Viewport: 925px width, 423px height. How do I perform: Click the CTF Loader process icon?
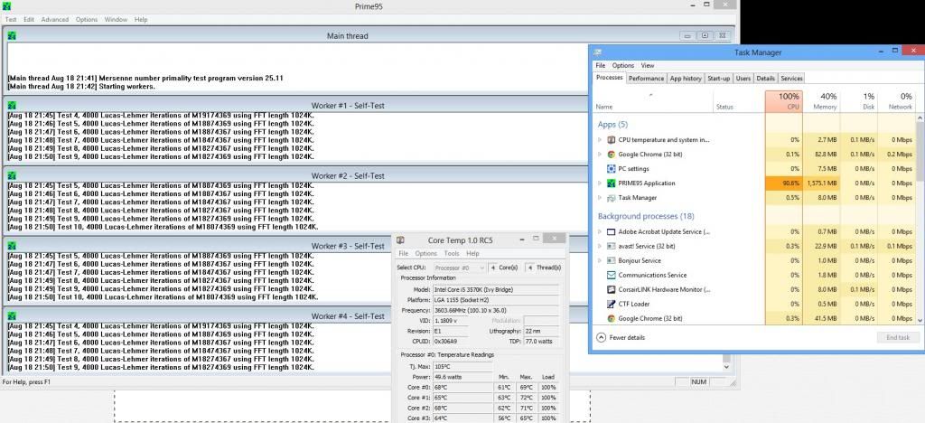click(612, 304)
